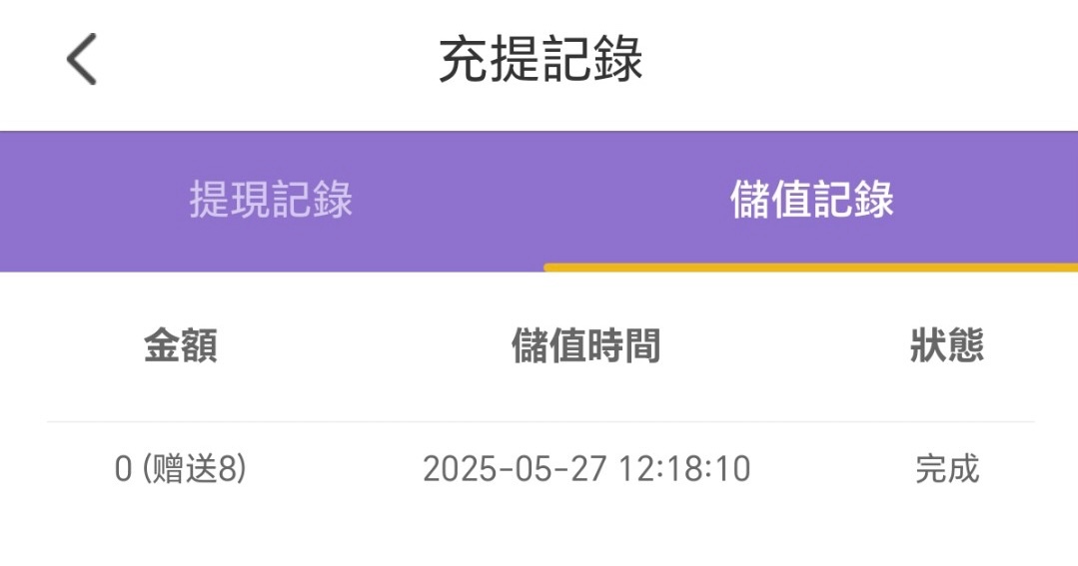Tap the back arrow icon
This screenshot has width=1078, height=566.
click(x=82, y=60)
